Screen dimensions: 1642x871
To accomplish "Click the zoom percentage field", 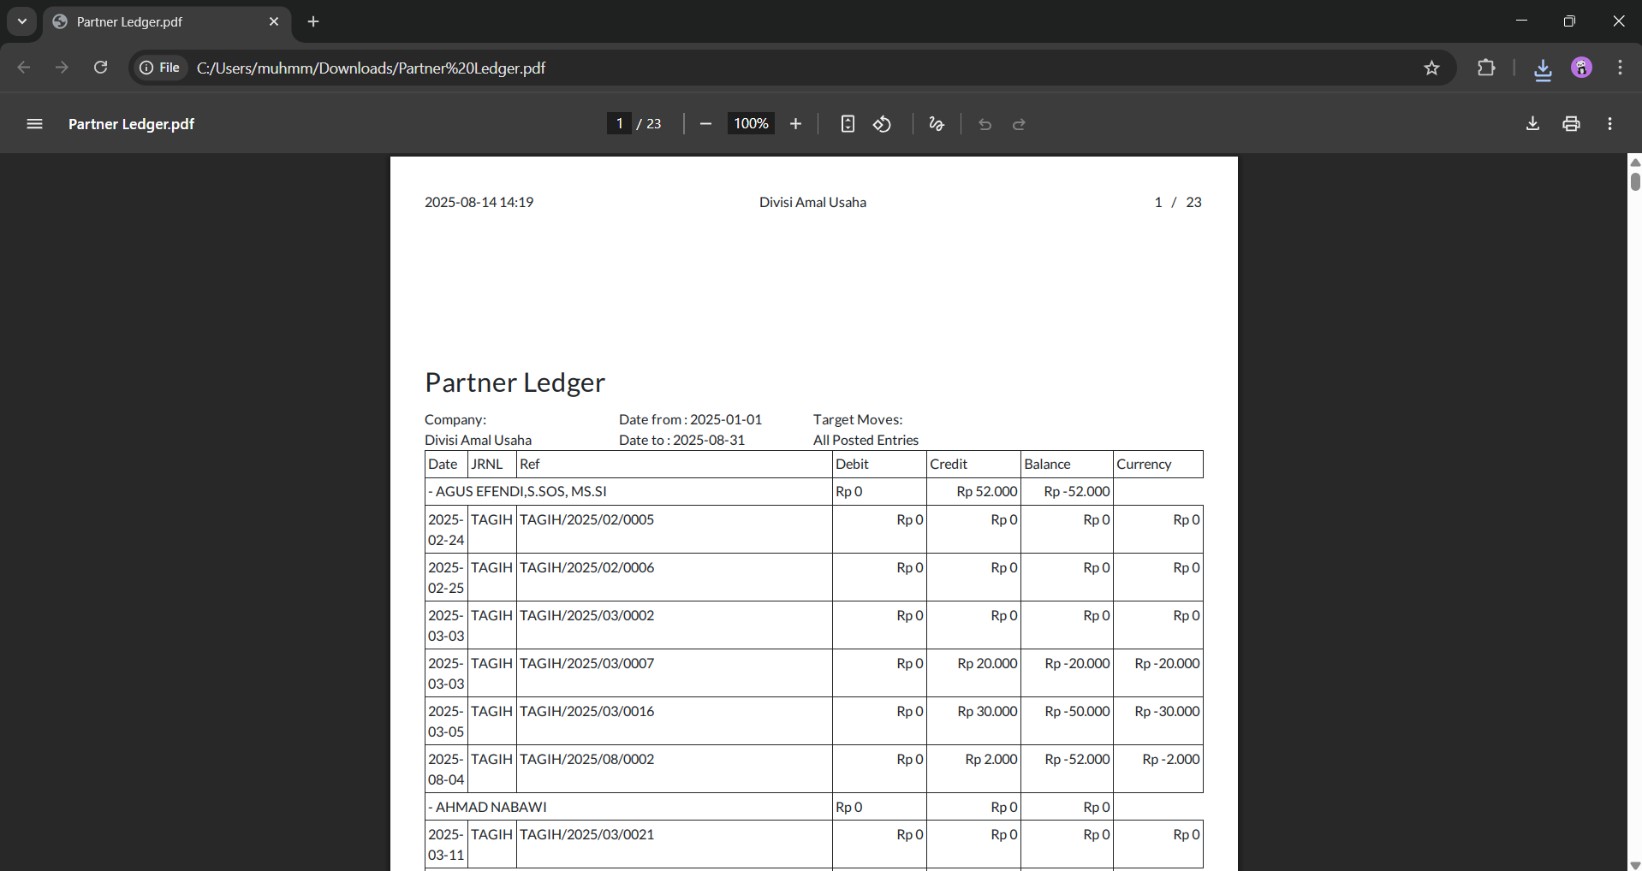I will [751, 124].
